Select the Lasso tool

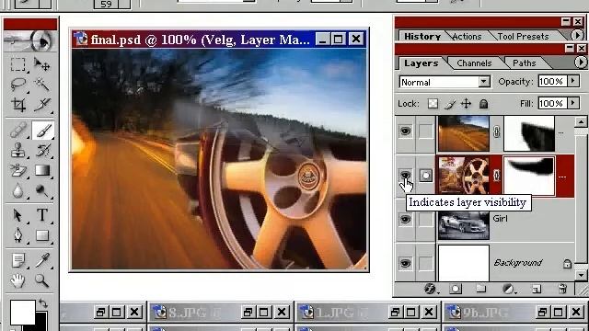click(x=17, y=85)
